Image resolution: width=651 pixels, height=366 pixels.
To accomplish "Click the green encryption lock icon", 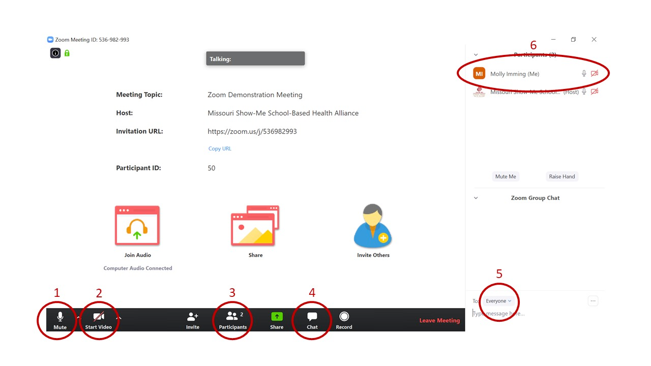I will click(67, 53).
